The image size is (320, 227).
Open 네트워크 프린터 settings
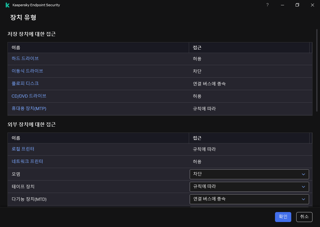pyautogui.click(x=27, y=162)
